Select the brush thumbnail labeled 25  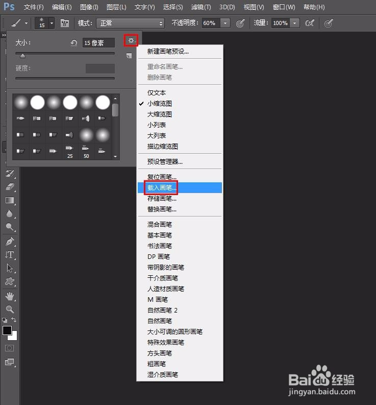click(70, 152)
